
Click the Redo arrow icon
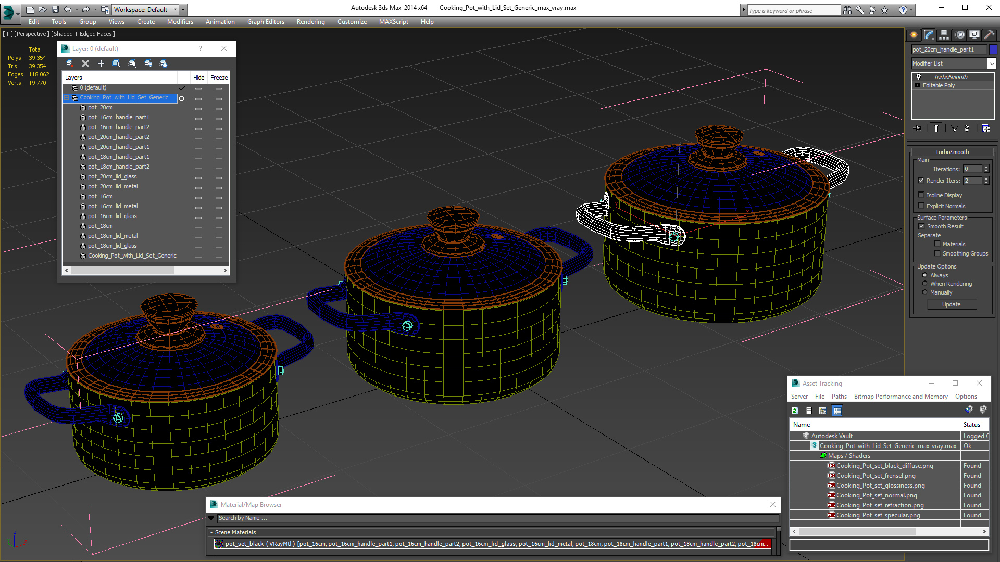click(86, 9)
